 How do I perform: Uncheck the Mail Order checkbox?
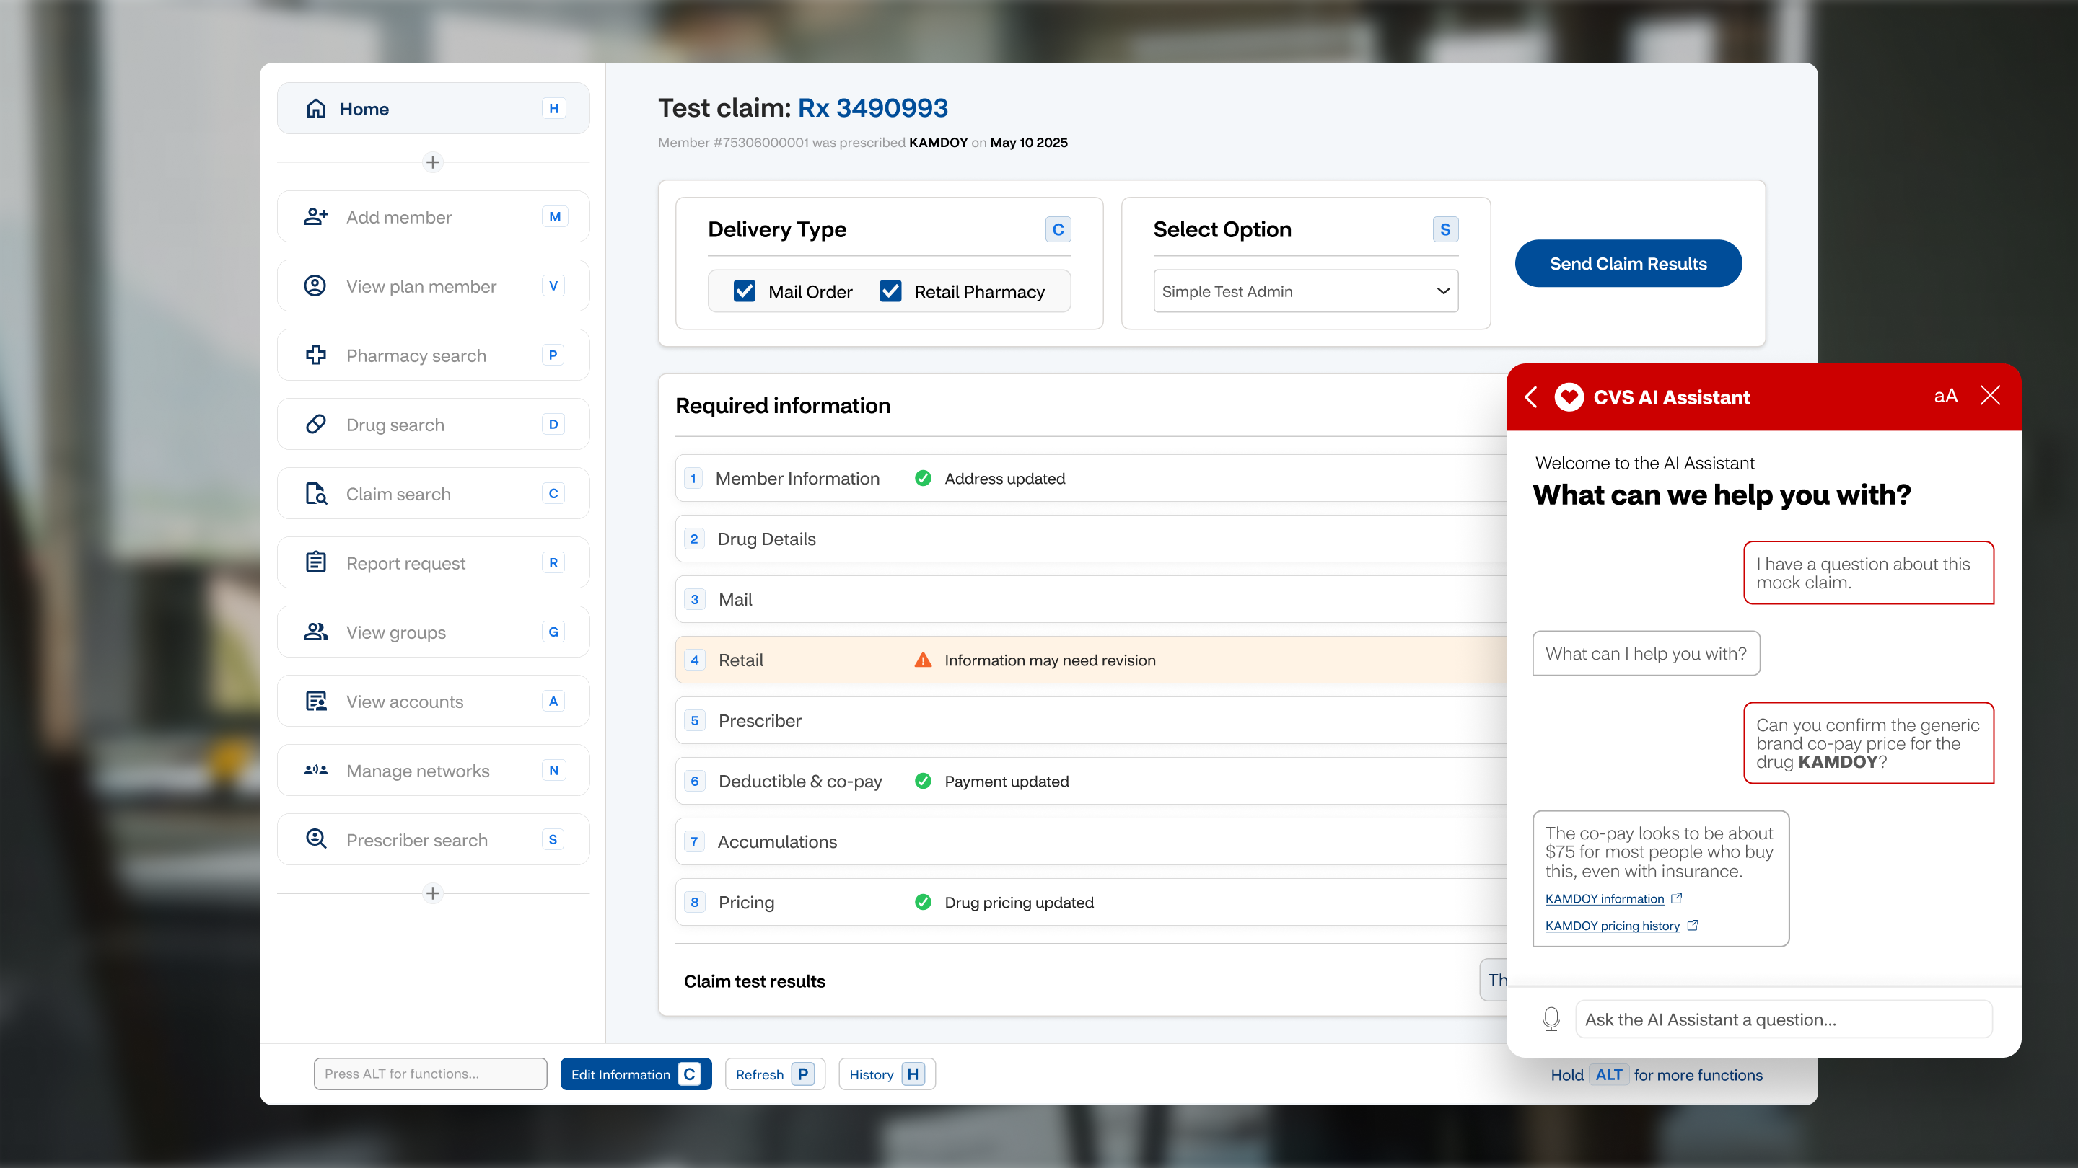pos(745,291)
